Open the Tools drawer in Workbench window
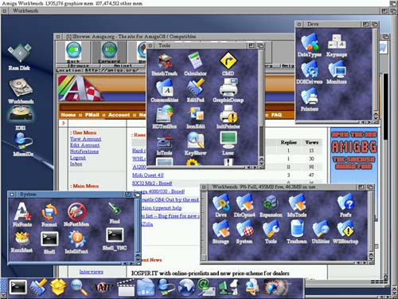This screenshot has height=299, width=398. pyautogui.click(x=271, y=233)
